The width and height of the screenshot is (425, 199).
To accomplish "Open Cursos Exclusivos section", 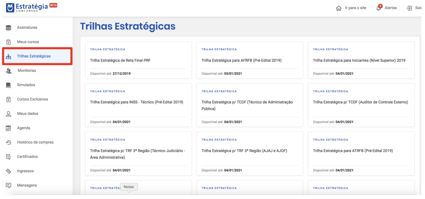I will click(32, 99).
